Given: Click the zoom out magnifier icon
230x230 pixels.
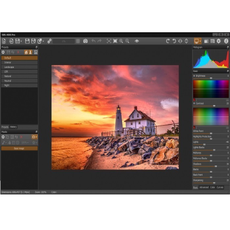Looking at the screenshot, I should pyautogui.click(x=127, y=41).
